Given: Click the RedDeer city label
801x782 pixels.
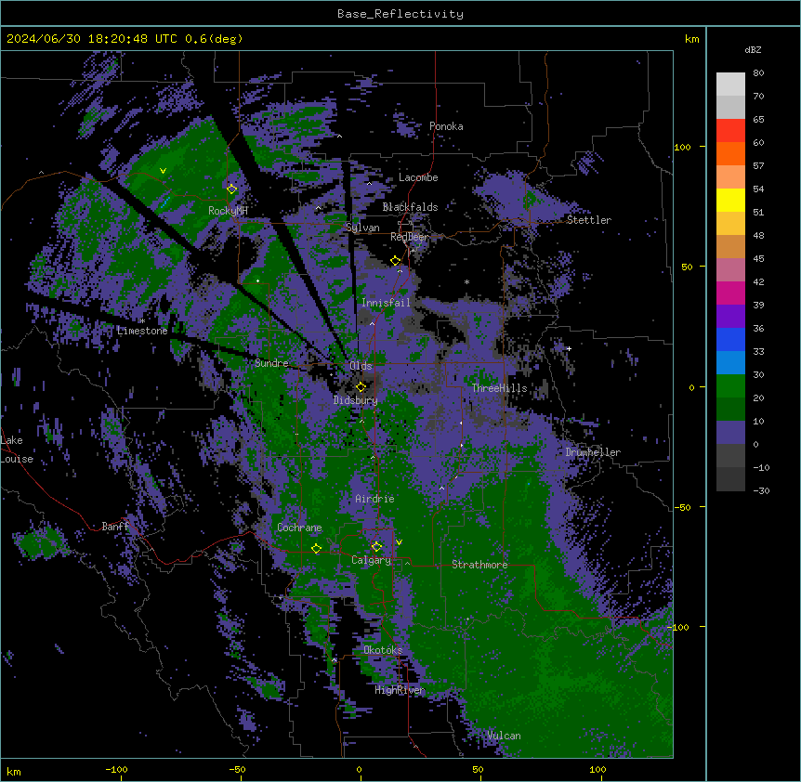Looking at the screenshot, I should click(410, 237).
